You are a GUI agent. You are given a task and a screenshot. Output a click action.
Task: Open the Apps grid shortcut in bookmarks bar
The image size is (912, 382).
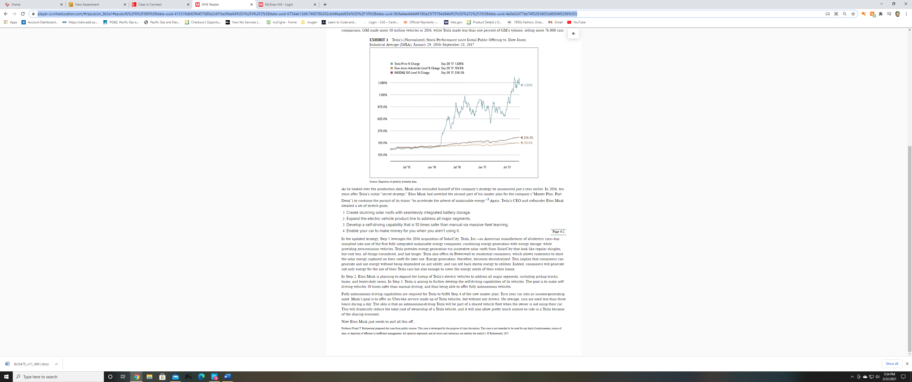(x=11, y=22)
